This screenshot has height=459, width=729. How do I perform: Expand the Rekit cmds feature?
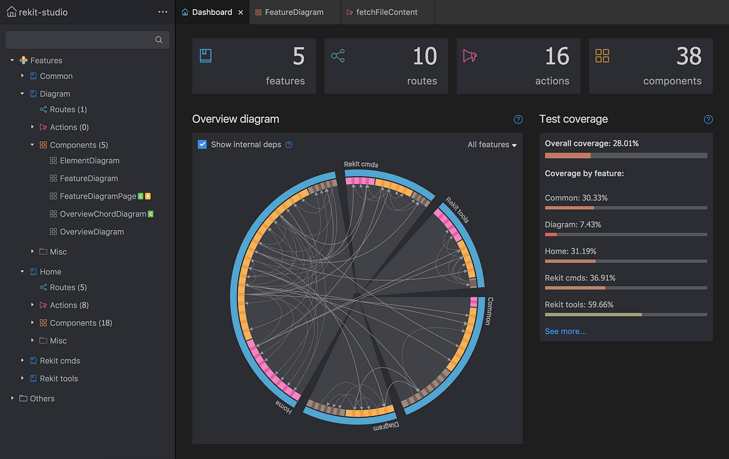pyautogui.click(x=22, y=361)
